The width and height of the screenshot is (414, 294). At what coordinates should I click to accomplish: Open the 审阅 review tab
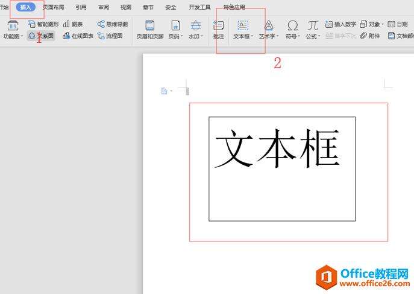point(104,7)
